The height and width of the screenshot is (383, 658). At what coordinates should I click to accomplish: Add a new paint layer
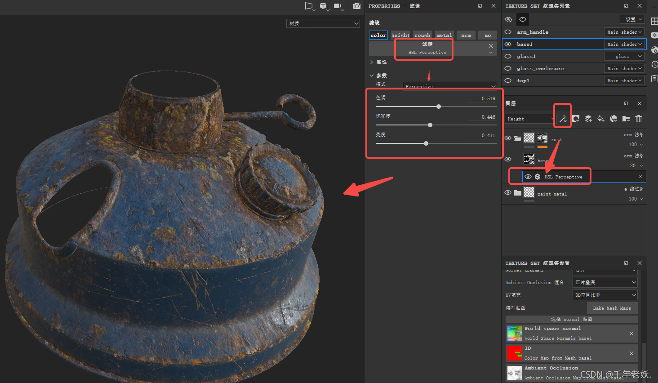coord(588,119)
